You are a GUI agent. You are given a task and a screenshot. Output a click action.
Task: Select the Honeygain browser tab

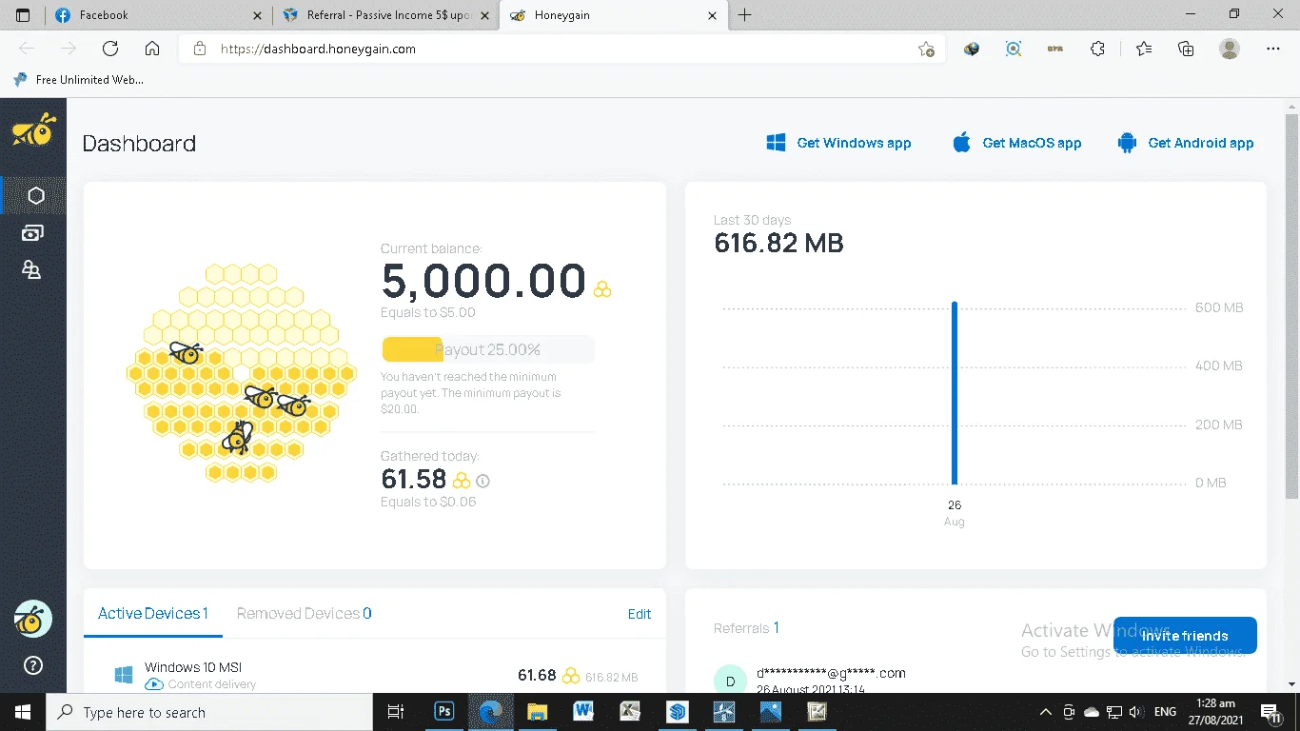coord(614,15)
